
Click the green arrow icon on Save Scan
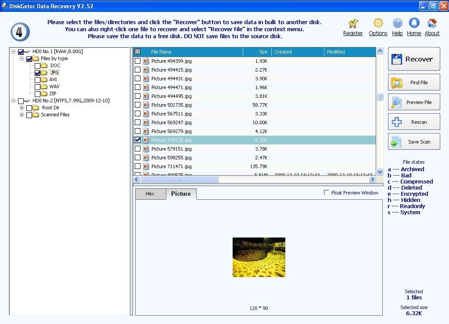pos(396,142)
